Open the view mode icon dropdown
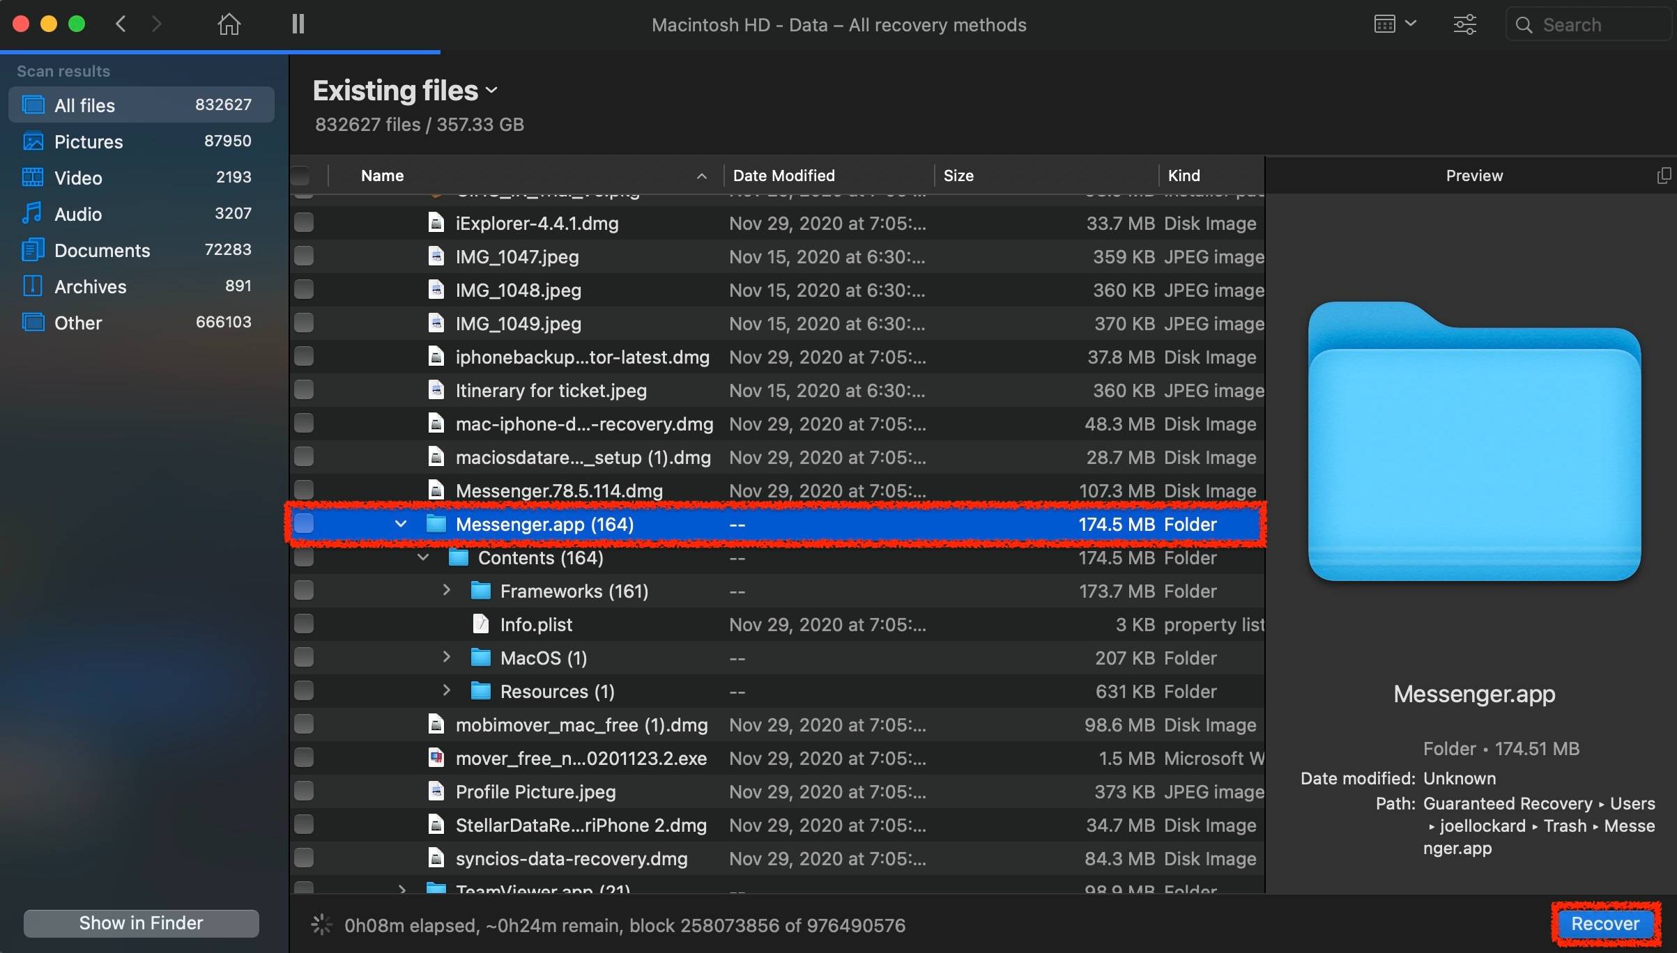Screen dimensions: 1677x953 [x=1395, y=24]
